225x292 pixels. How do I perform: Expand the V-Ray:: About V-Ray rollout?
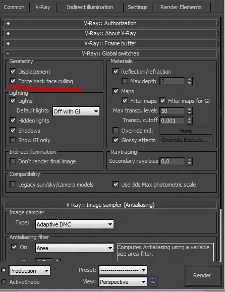point(110,33)
